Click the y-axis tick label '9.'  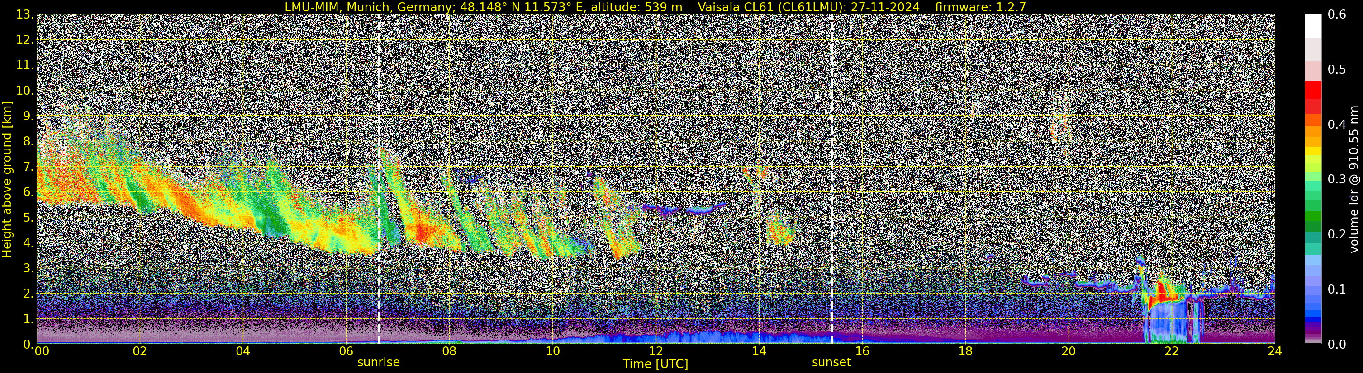point(28,116)
